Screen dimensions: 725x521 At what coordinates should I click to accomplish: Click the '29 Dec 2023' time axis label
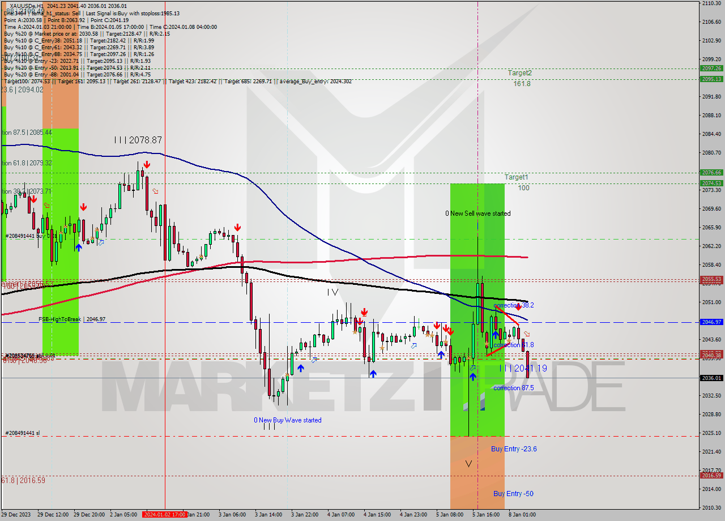point(16,515)
